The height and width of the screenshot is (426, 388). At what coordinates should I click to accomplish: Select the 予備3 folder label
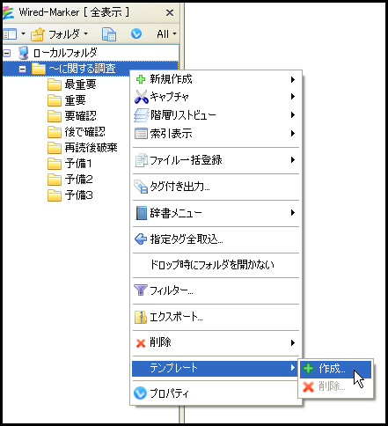click(79, 195)
